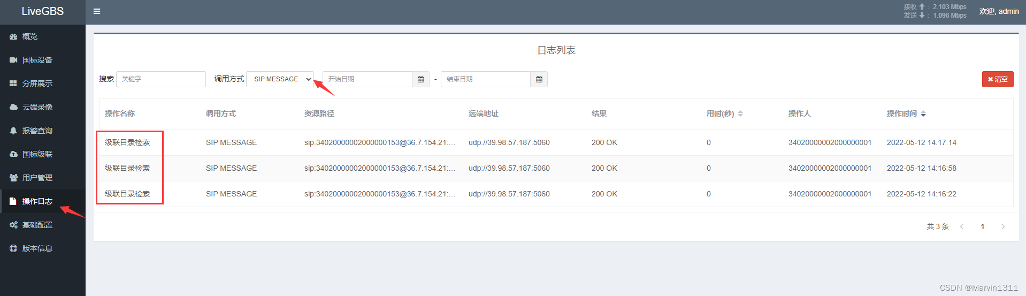Click the 清空 clear button
The width and height of the screenshot is (1026, 296).
coord(998,79)
